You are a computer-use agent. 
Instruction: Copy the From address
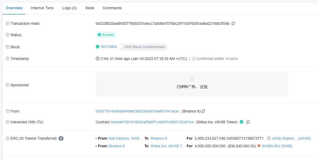tap(203, 111)
